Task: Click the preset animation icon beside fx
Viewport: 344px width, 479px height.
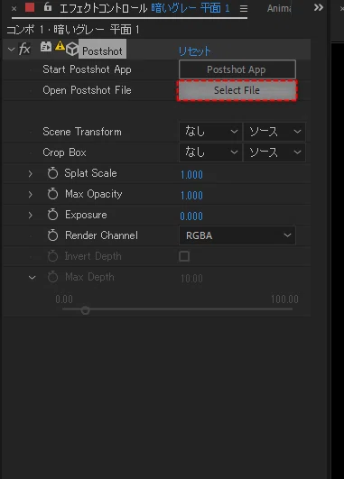Action: 46,47
